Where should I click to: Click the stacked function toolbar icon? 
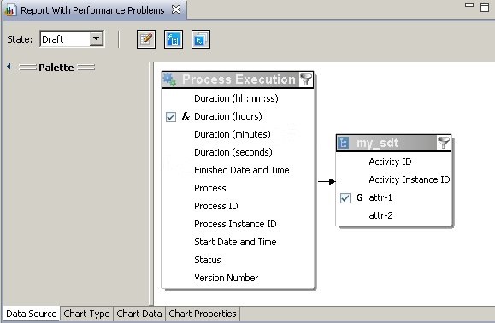[x=201, y=39]
